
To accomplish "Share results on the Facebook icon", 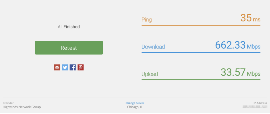I will pyautogui.click(x=73, y=67).
